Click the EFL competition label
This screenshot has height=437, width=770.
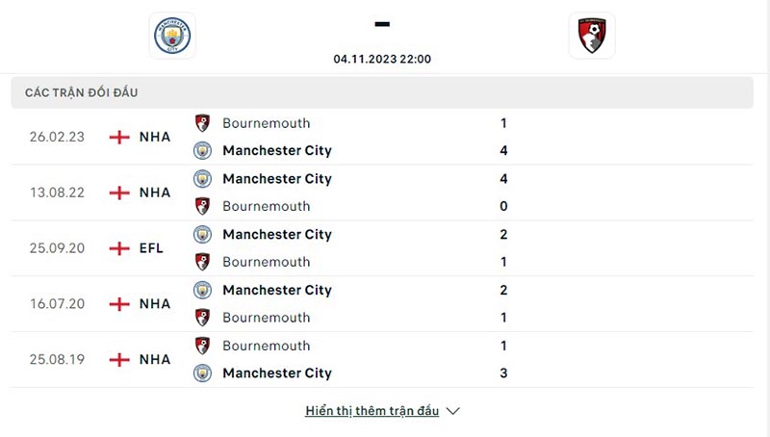151,248
